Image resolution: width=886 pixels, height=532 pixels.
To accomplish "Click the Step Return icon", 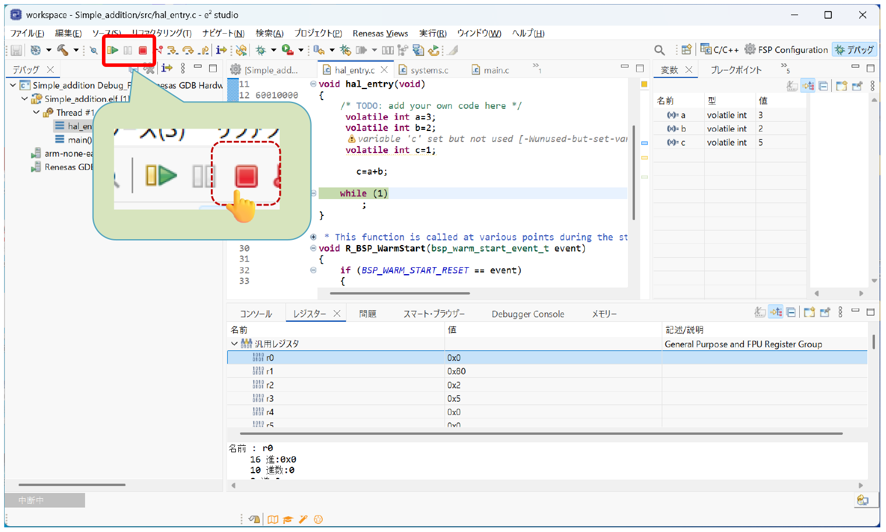I will [203, 51].
